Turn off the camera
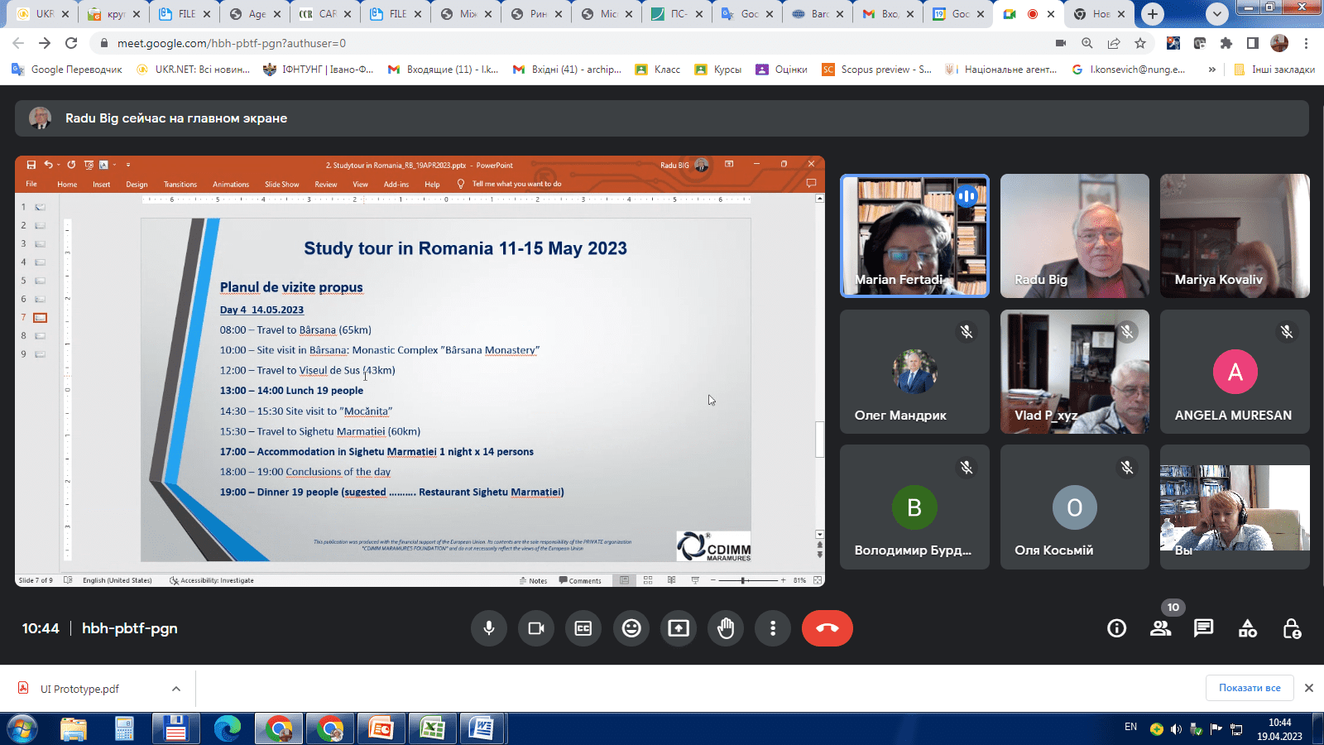The height and width of the screenshot is (745, 1324). 536,628
